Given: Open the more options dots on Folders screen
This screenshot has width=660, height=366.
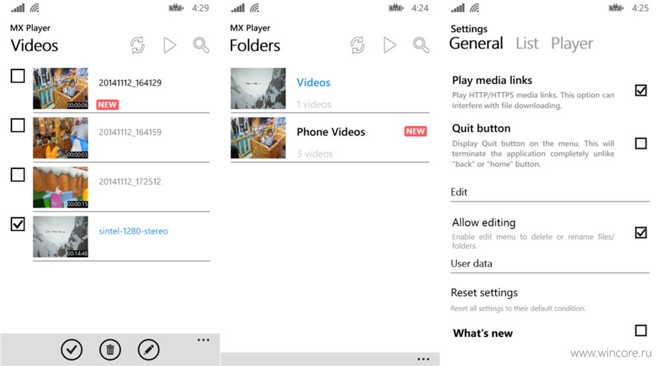Looking at the screenshot, I should pyautogui.click(x=423, y=359).
